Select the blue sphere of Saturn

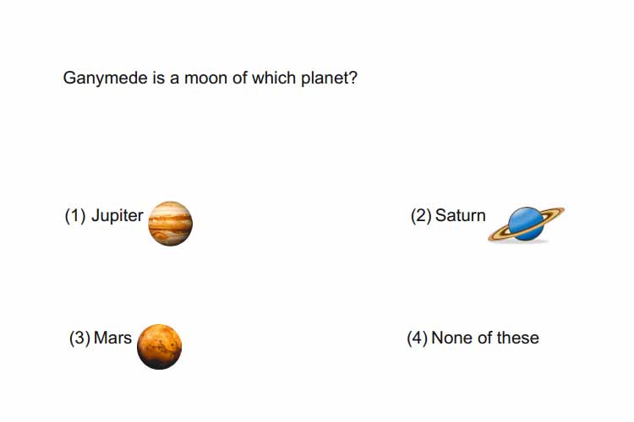pos(526,222)
